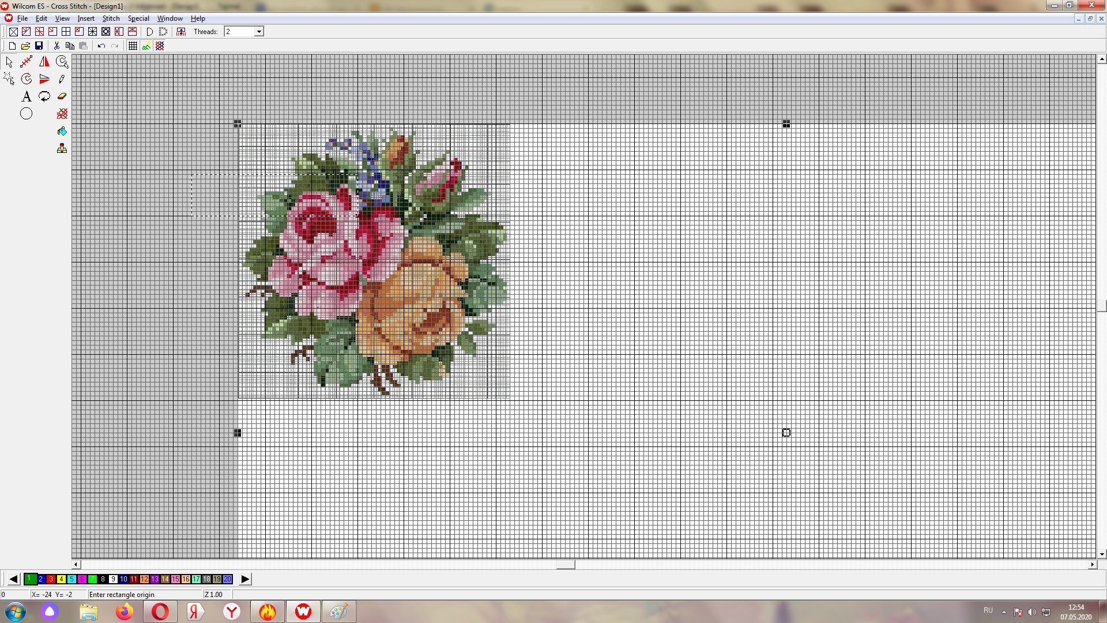Image resolution: width=1107 pixels, height=623 pixels.
Task: Select the rubber stamp tool
Action: (x=62, y=149)
